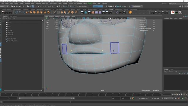Viewport: 188px width, 106px height.
Task: Open sRGB gamma view transform dropdown
Action: 137,18
